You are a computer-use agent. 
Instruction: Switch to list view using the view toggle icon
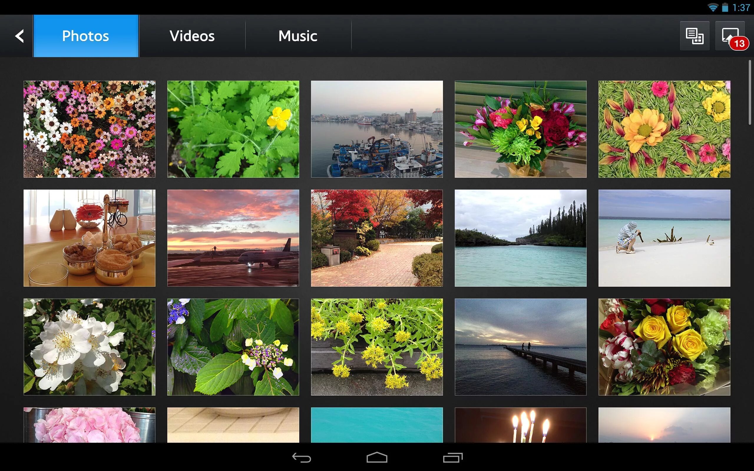click(x=695, y=36)
